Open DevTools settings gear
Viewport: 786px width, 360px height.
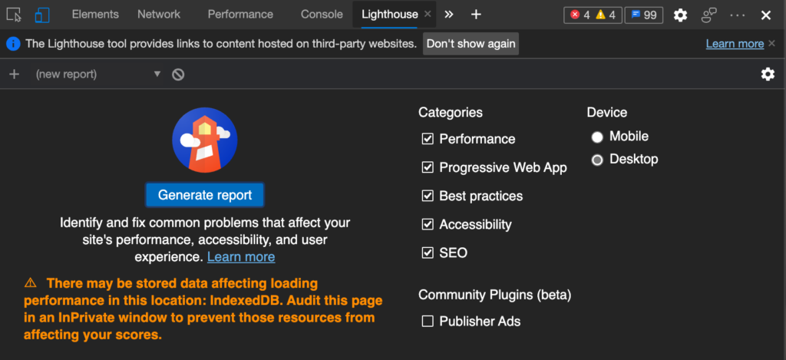coord(680,15)
